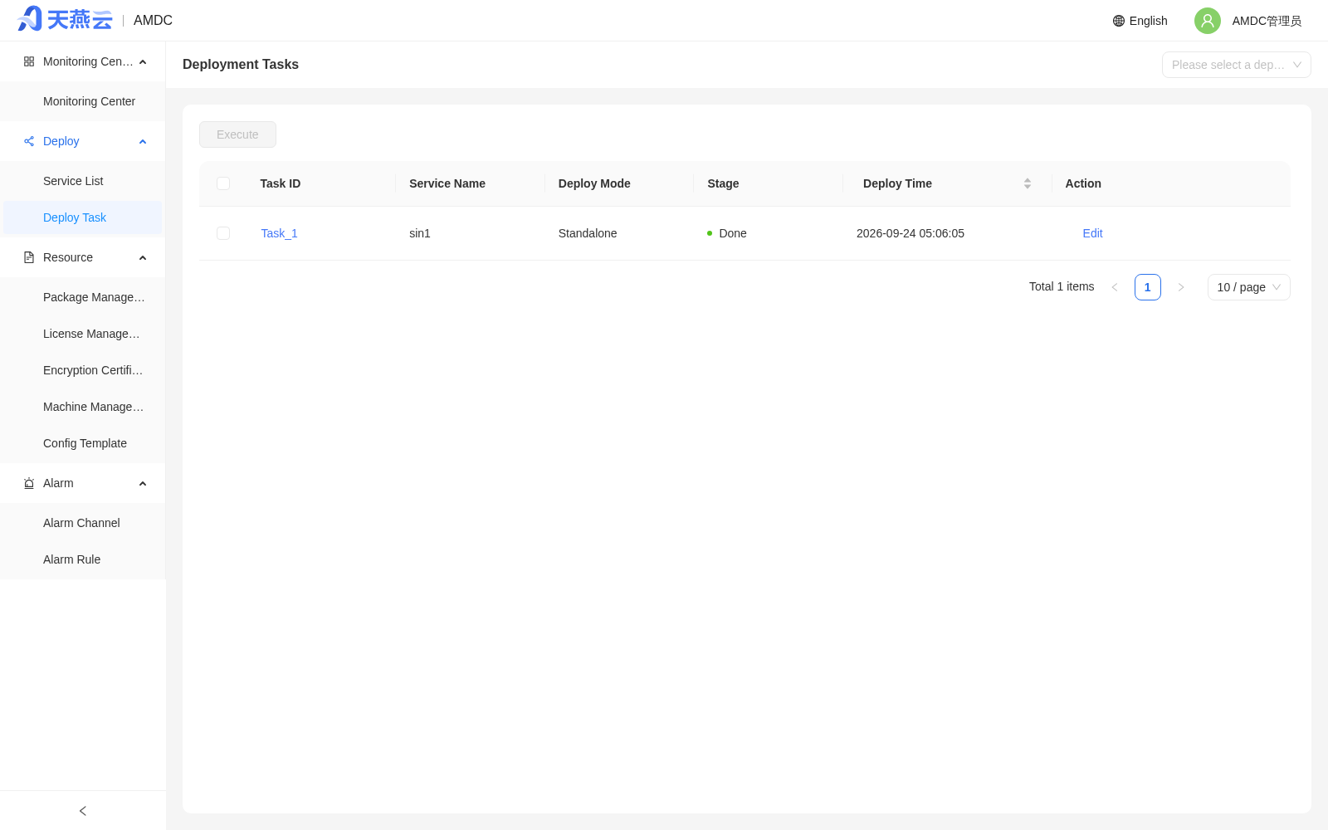Select page 1 in pagination
This screenshot has height=830, width=1328.
[x=1148, y=287]
